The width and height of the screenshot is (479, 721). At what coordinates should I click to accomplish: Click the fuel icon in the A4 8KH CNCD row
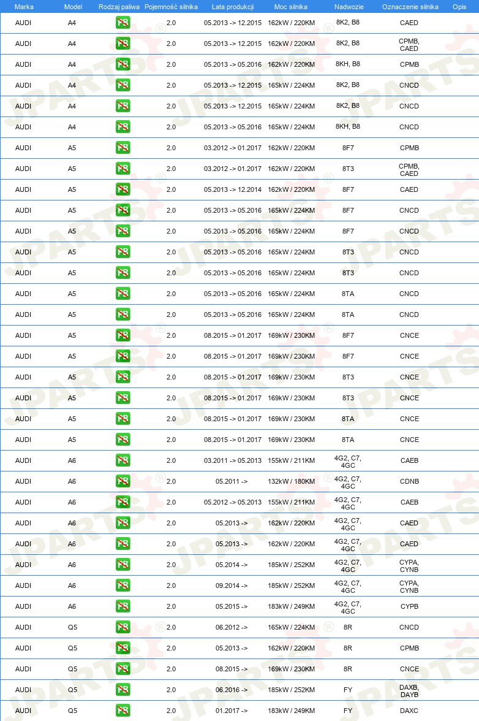click(123, 127)
